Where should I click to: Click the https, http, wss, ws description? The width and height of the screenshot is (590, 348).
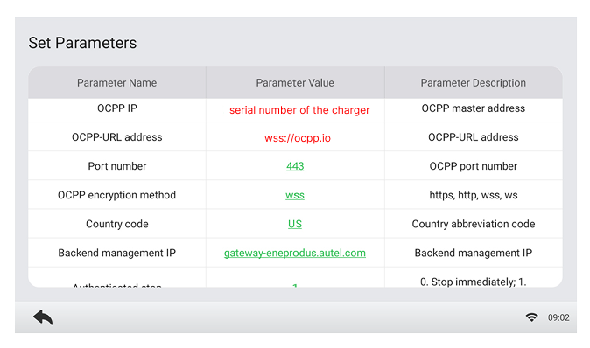[474, 195]
